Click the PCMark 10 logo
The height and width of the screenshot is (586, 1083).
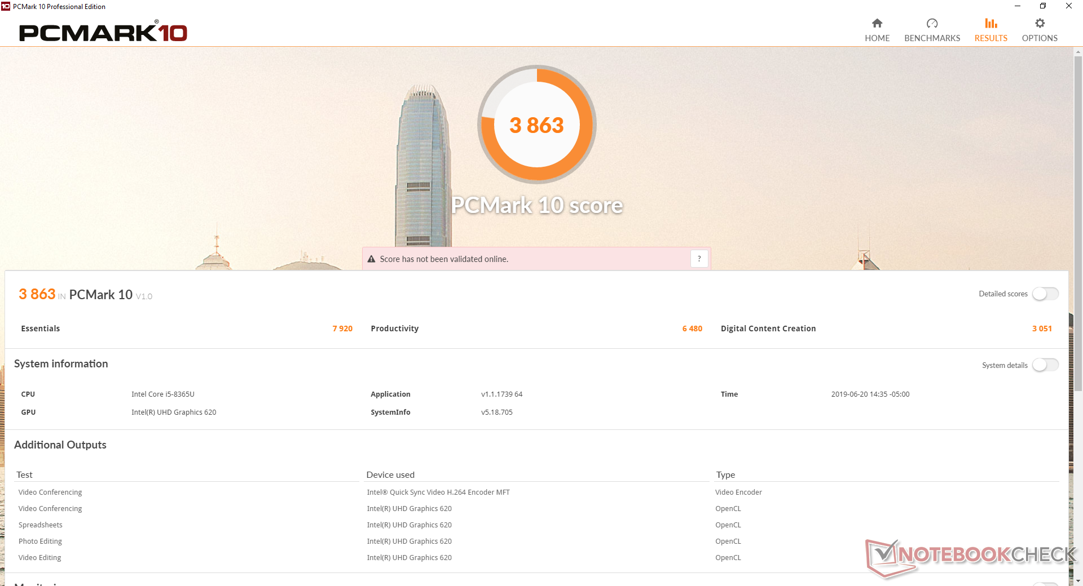coord(103,33)
